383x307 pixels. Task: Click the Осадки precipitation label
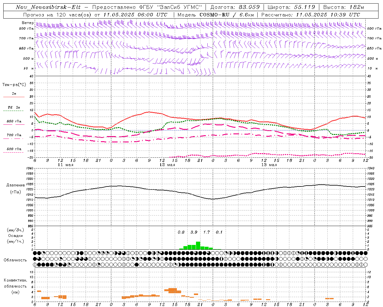(16, 236)
